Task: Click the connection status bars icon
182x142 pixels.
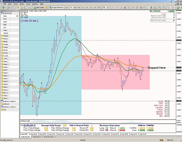Action: (161, 140)
